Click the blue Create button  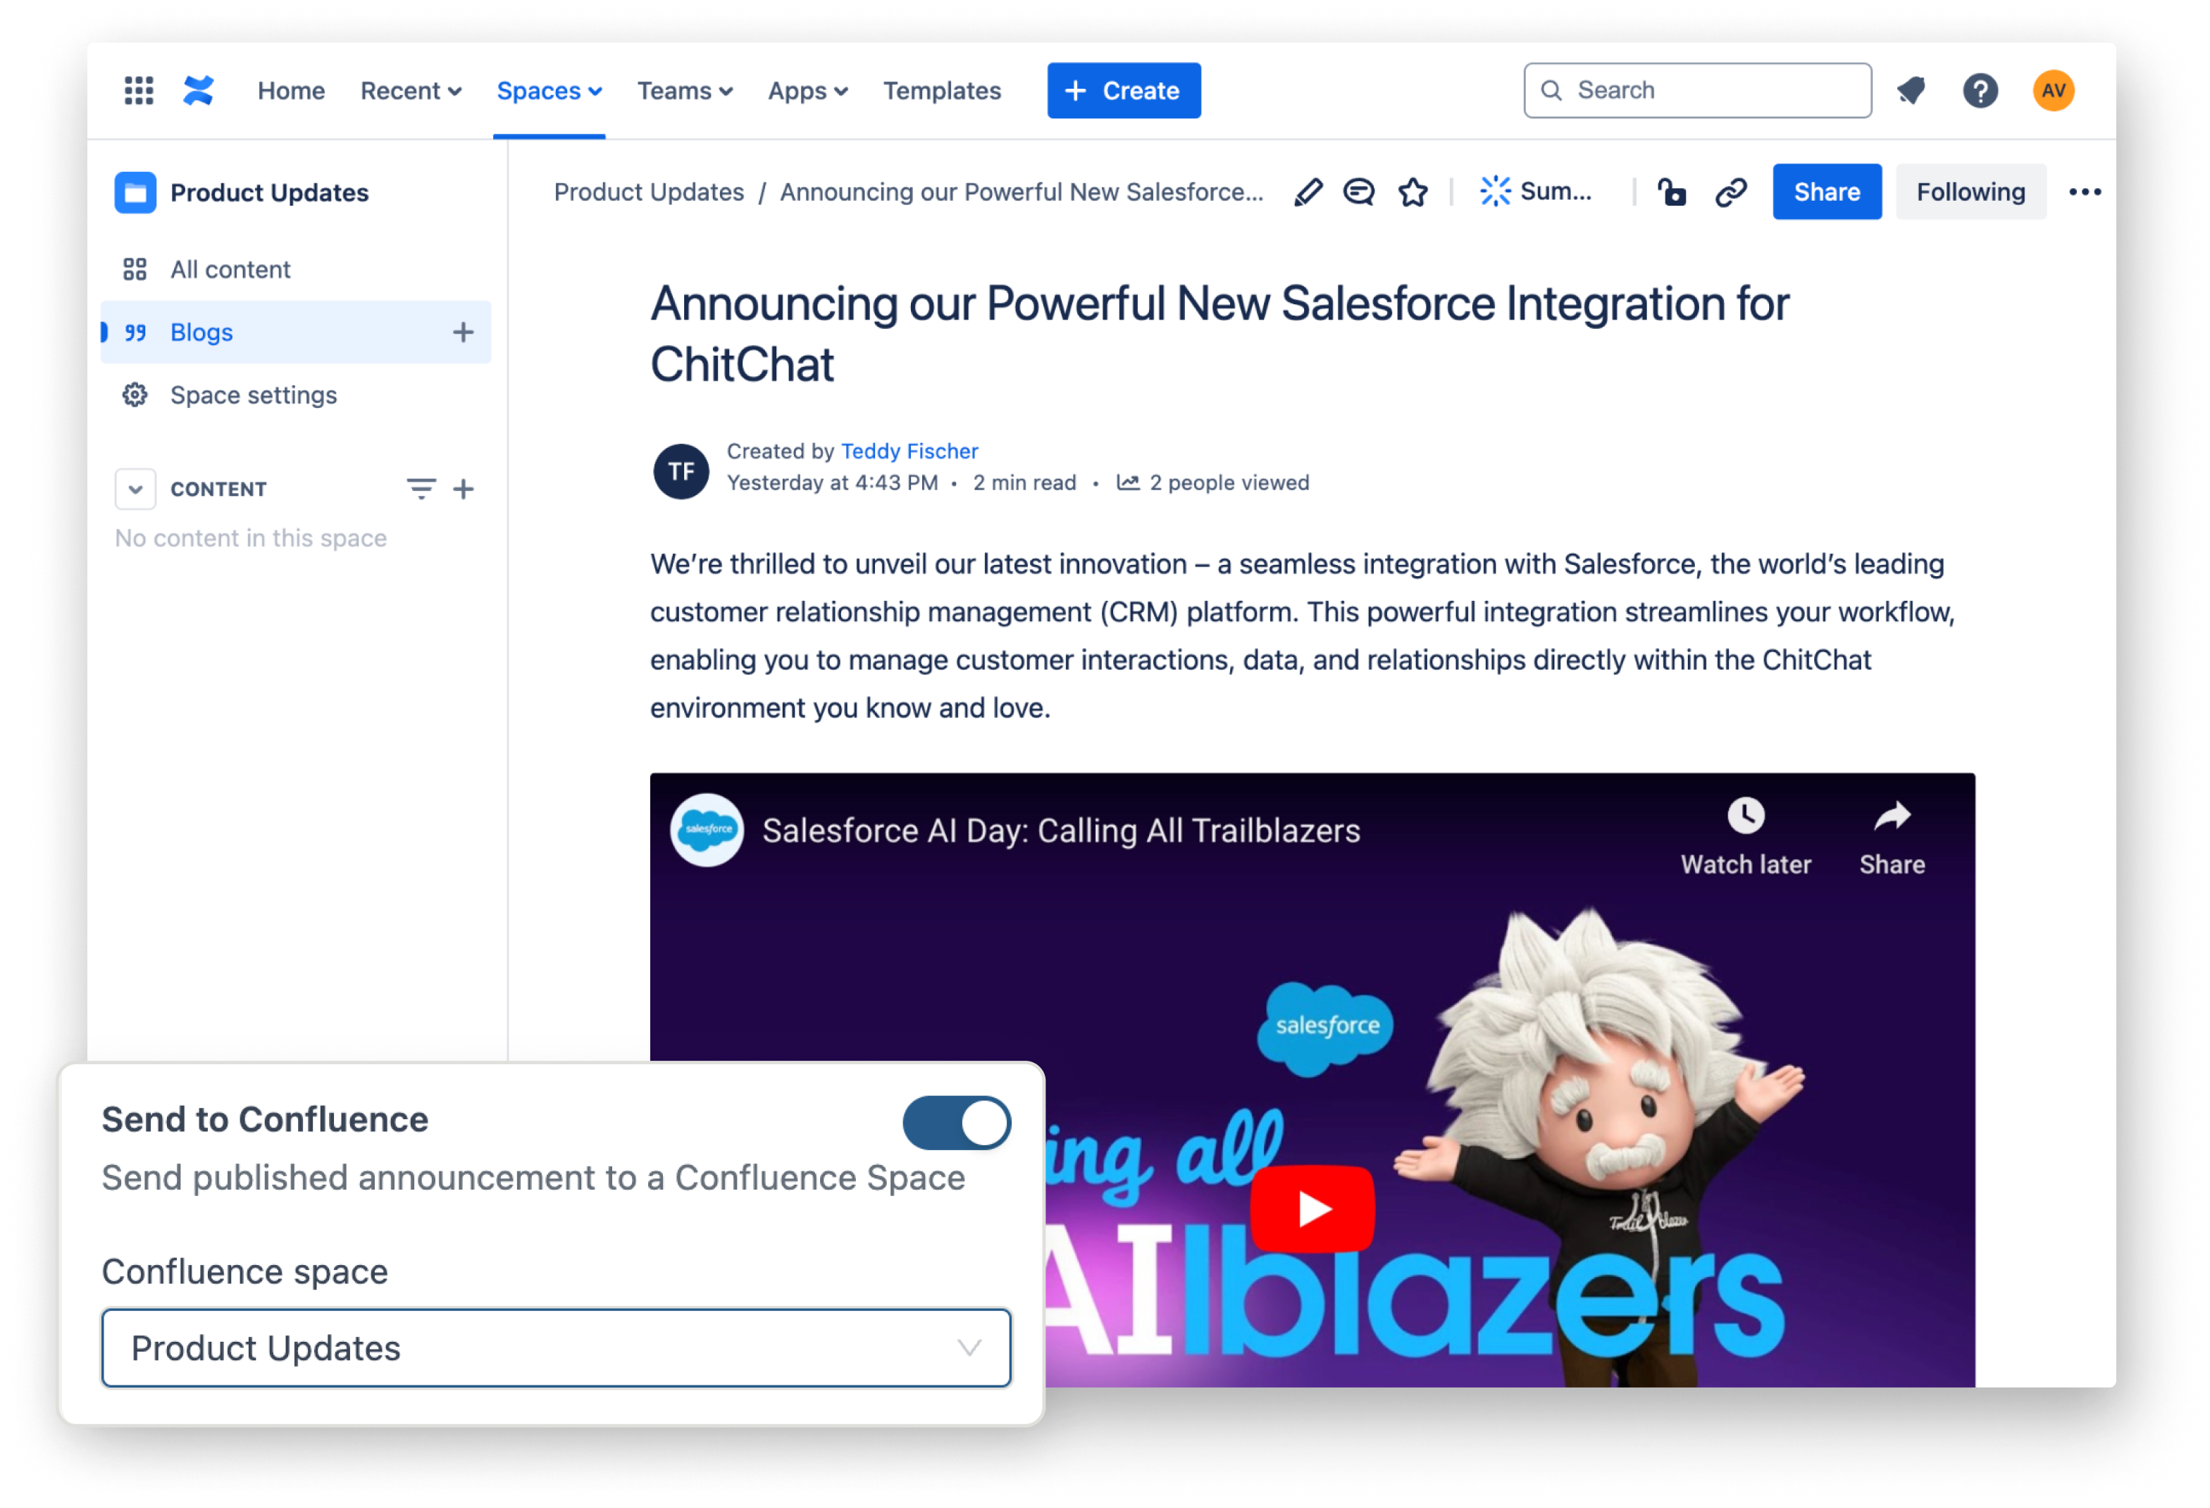coord(1124,90)
